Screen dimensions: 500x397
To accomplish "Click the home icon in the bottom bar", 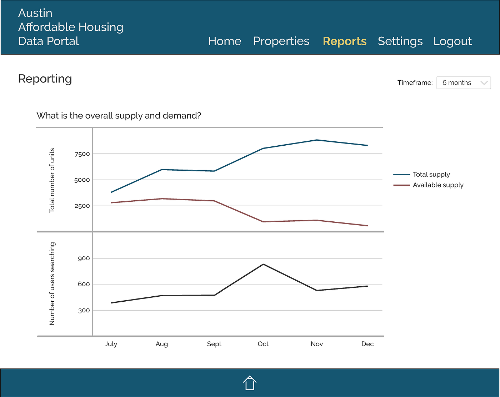I will click(250, 382).
